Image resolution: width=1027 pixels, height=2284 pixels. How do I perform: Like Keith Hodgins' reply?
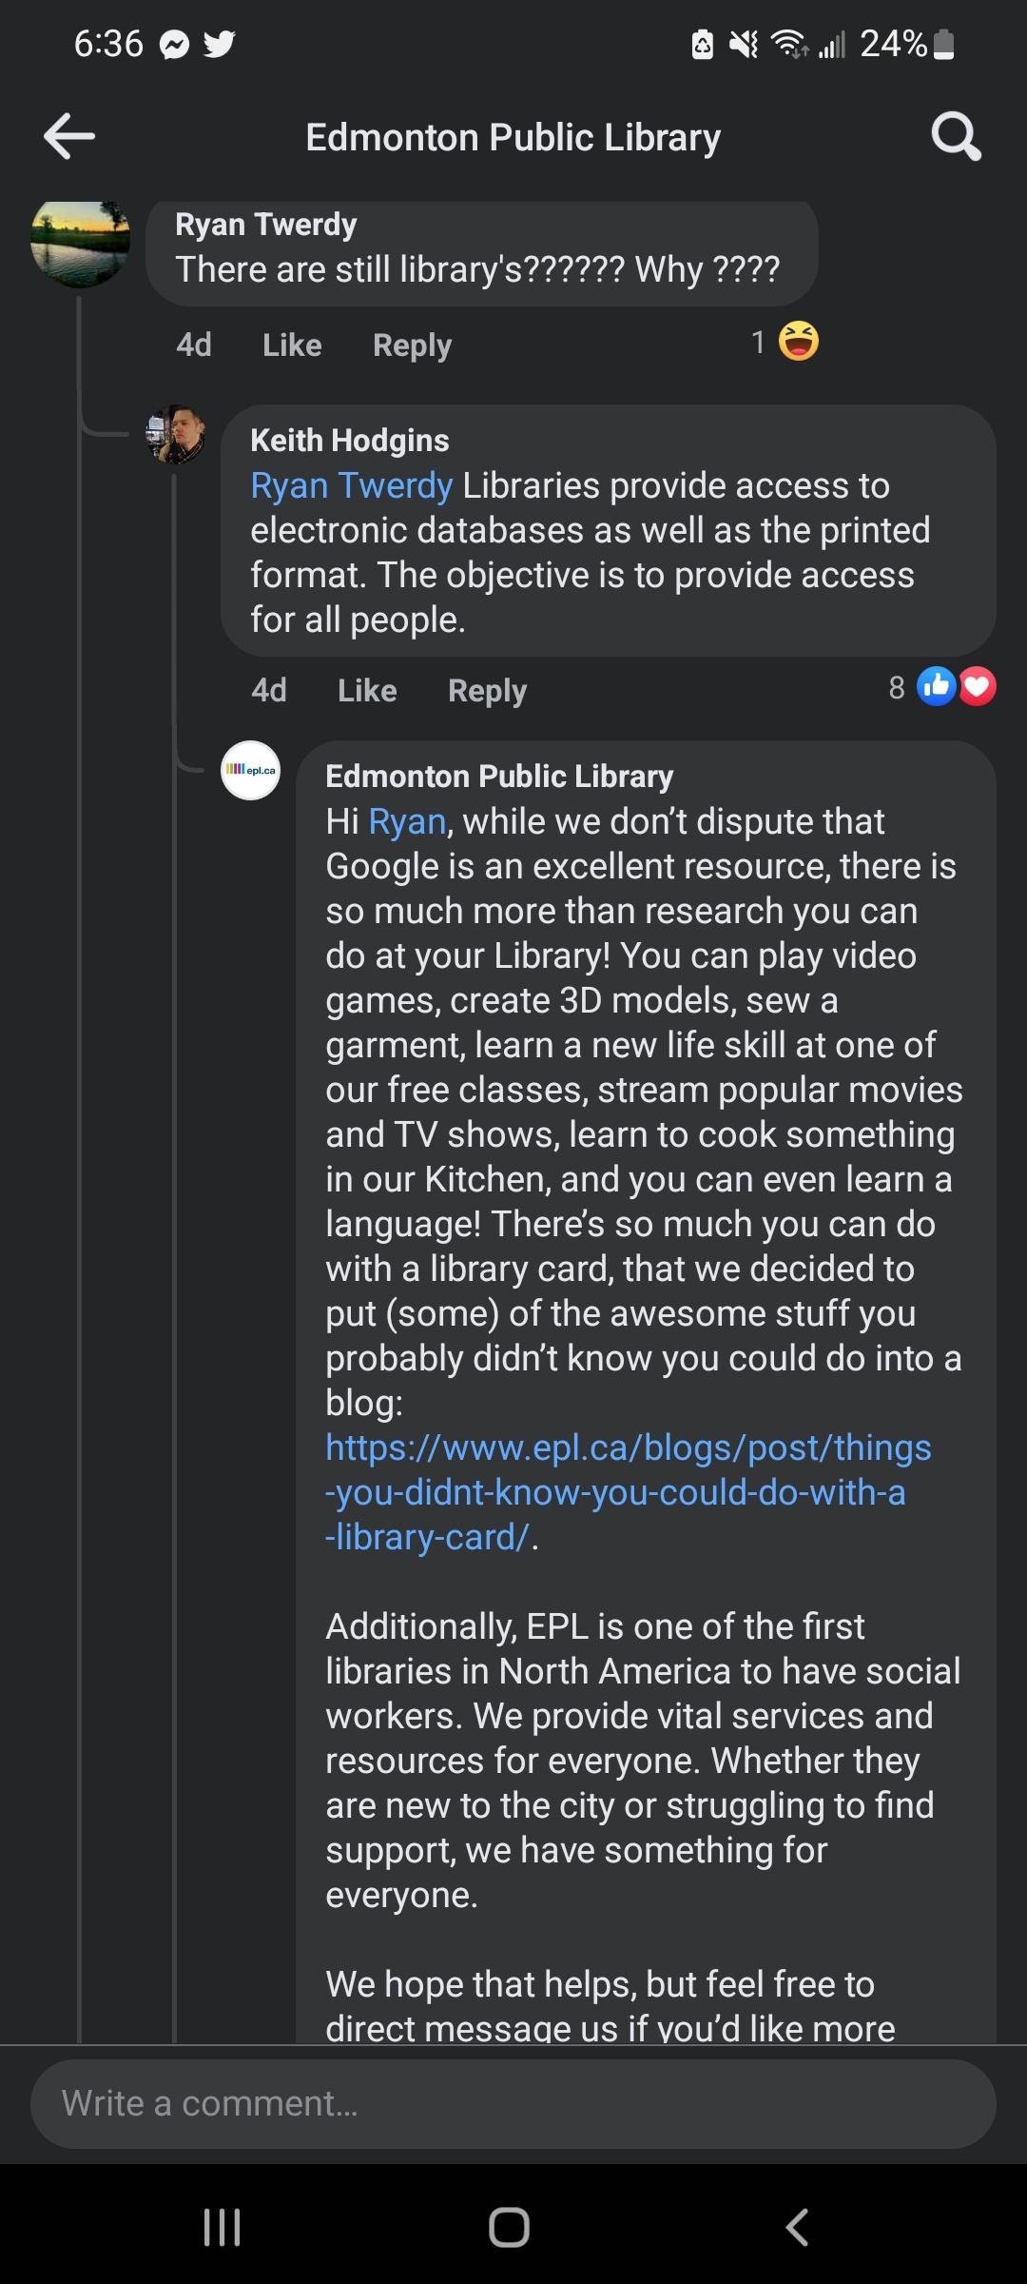[x=367, y=690]
